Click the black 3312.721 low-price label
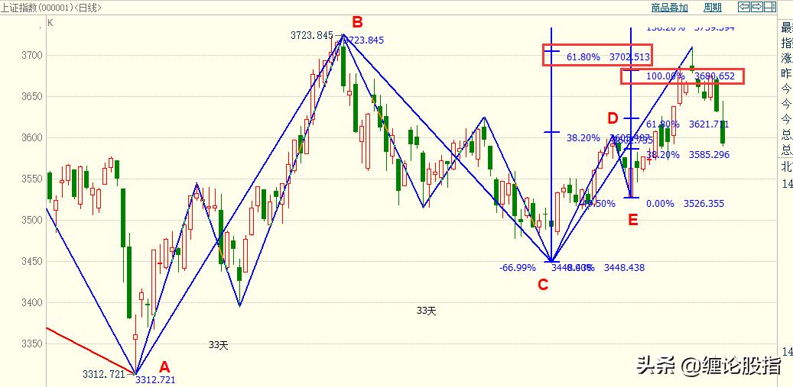793x387 pixels. click(103, 374)
